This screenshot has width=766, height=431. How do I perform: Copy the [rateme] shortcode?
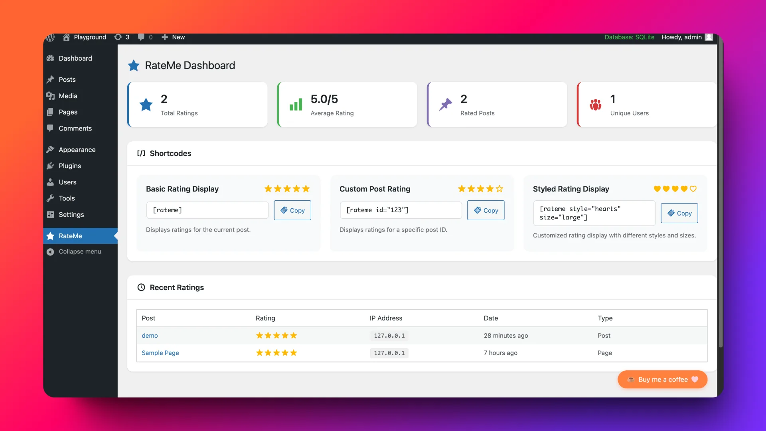coord(292,210)
